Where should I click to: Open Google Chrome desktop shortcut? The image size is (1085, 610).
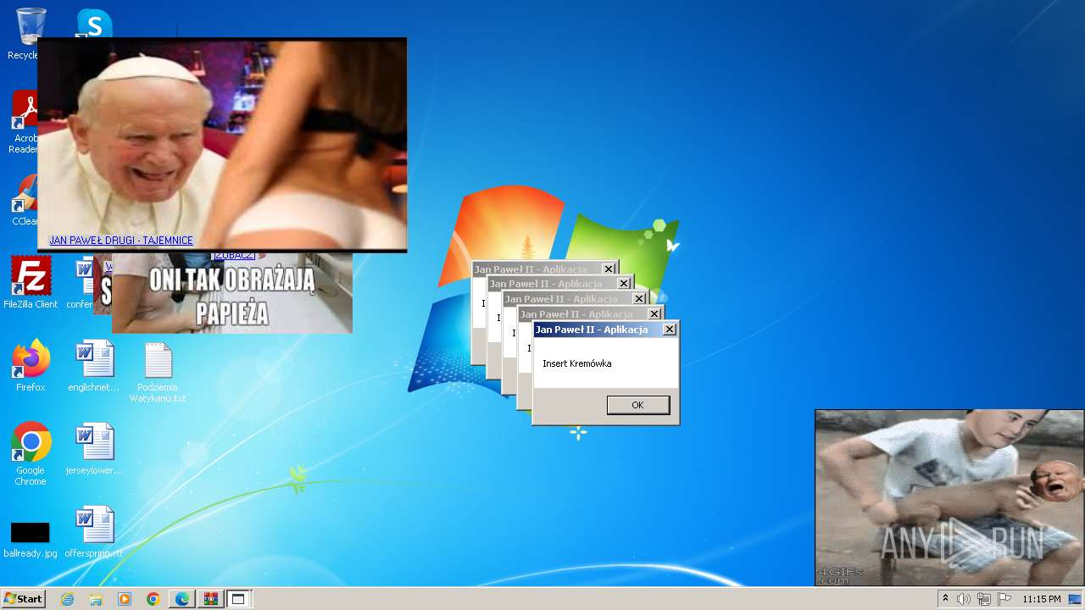tap(31, 454)
